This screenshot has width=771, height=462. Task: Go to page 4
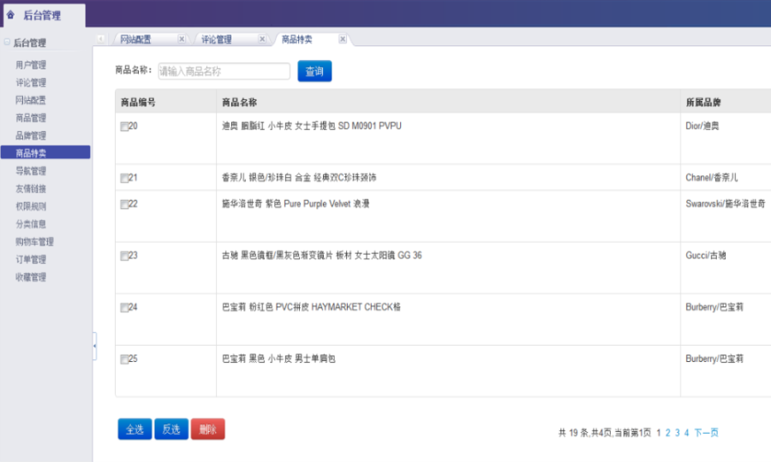[x=686, y=433]
